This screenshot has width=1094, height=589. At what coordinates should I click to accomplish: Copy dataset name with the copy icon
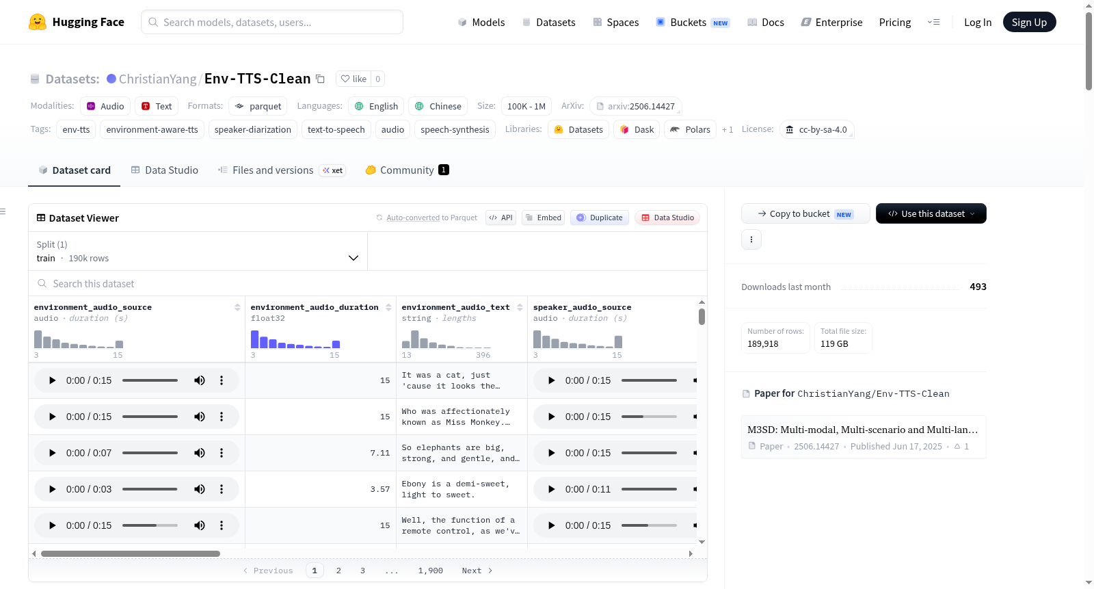pyautogui.click(x=320, y=79)
